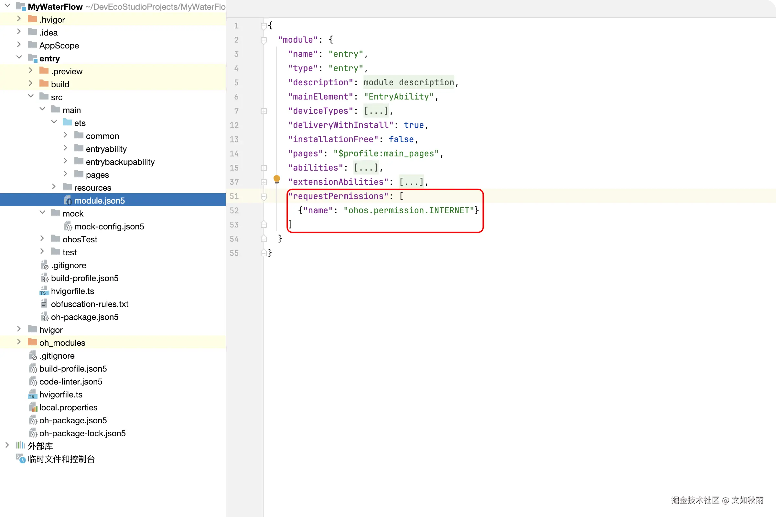The width and height of the screenshot is (776, 517).
Task: Click the obfuscation-rules.txt text file icon
Action: [44, 304]
